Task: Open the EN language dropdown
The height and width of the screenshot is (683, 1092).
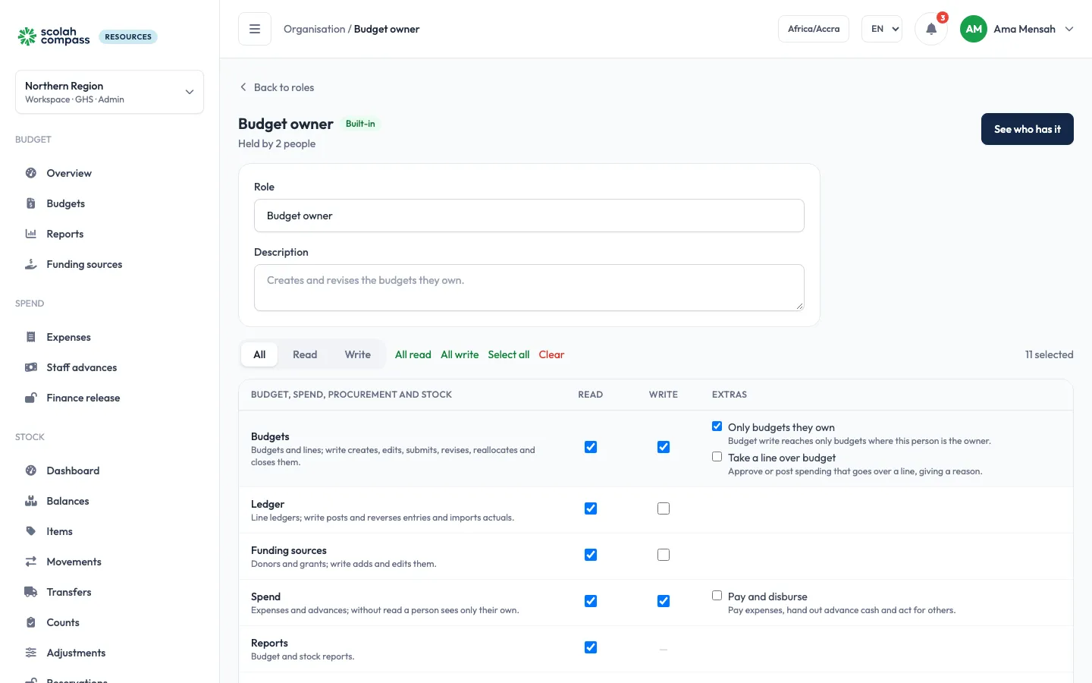Action: coord(882,29)
